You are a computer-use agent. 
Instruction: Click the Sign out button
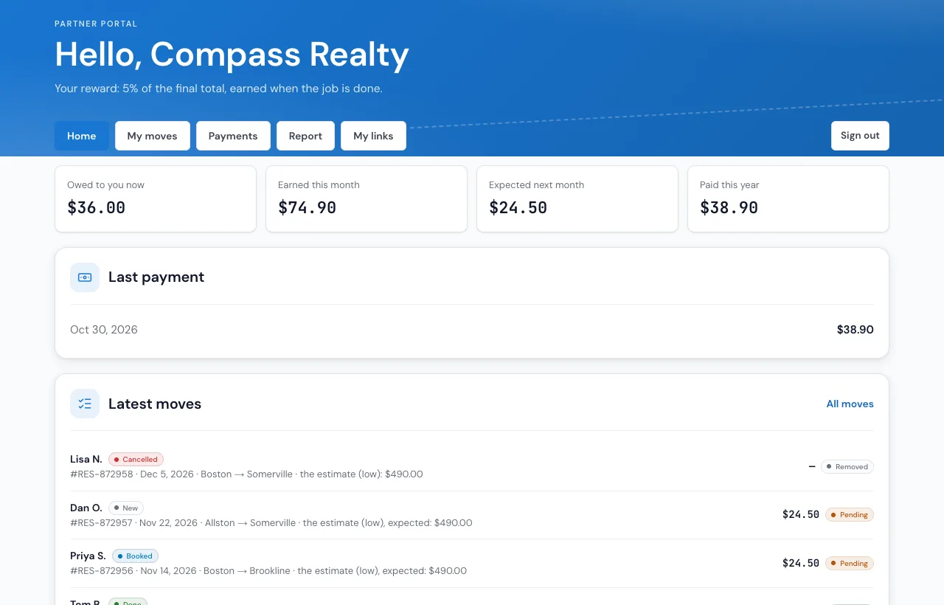[860, 136]
